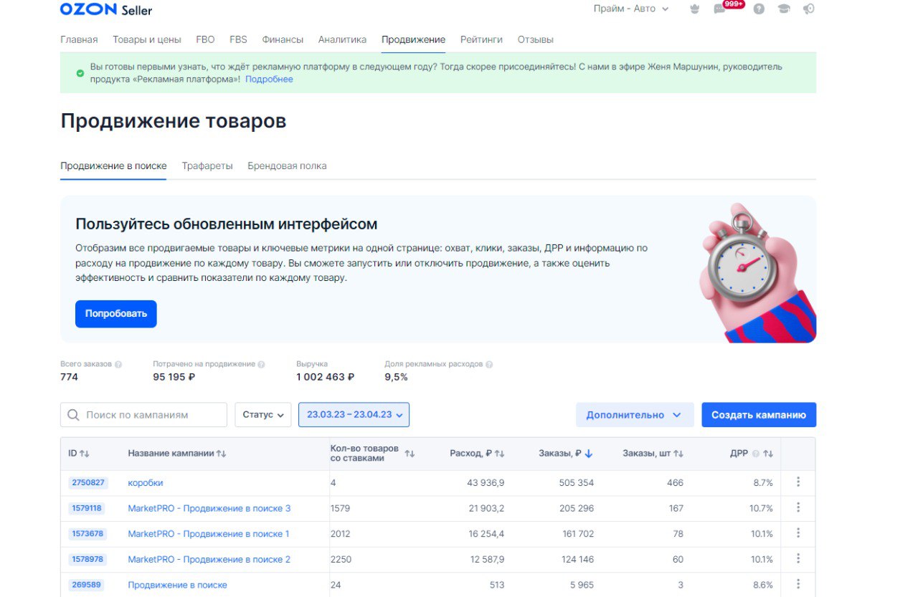The height and width of the screenshot is (597, 918).
Task: Open the Статус filter dropdown
Action: click(263, 414)
